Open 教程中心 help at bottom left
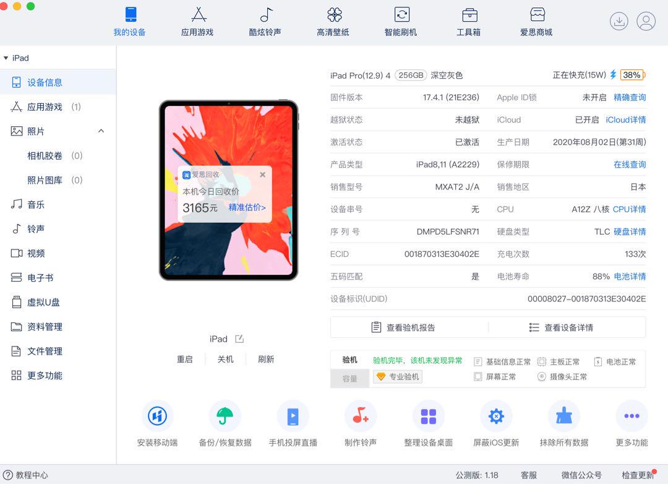The height and width of the screenshot is (484, 668). (25, 475)
